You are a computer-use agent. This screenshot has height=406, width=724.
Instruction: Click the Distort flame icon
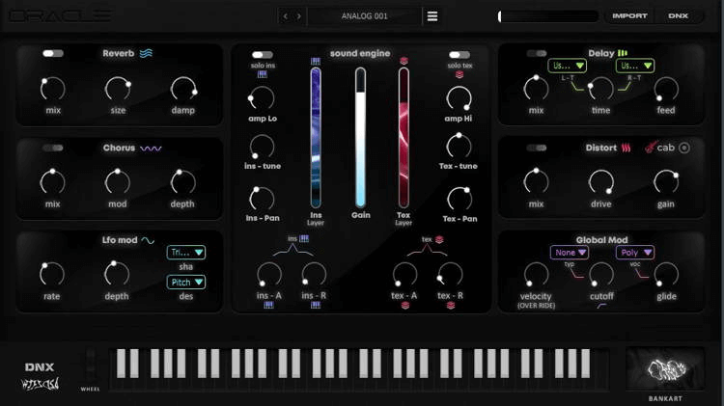[626, 148]
